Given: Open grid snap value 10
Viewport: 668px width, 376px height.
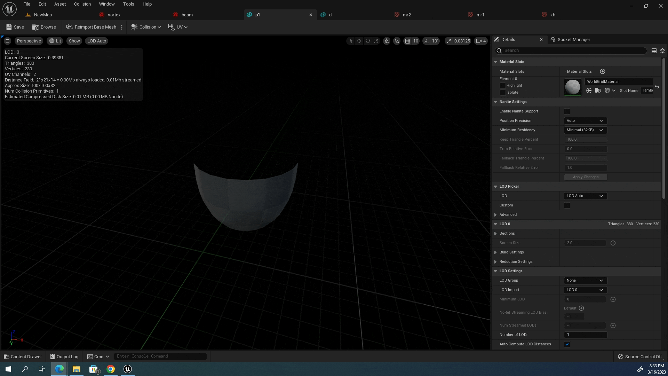Looking at the screenshot, I should [416, 41].
